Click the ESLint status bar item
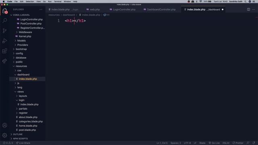The image size is (258, 145). coord(226,143)
